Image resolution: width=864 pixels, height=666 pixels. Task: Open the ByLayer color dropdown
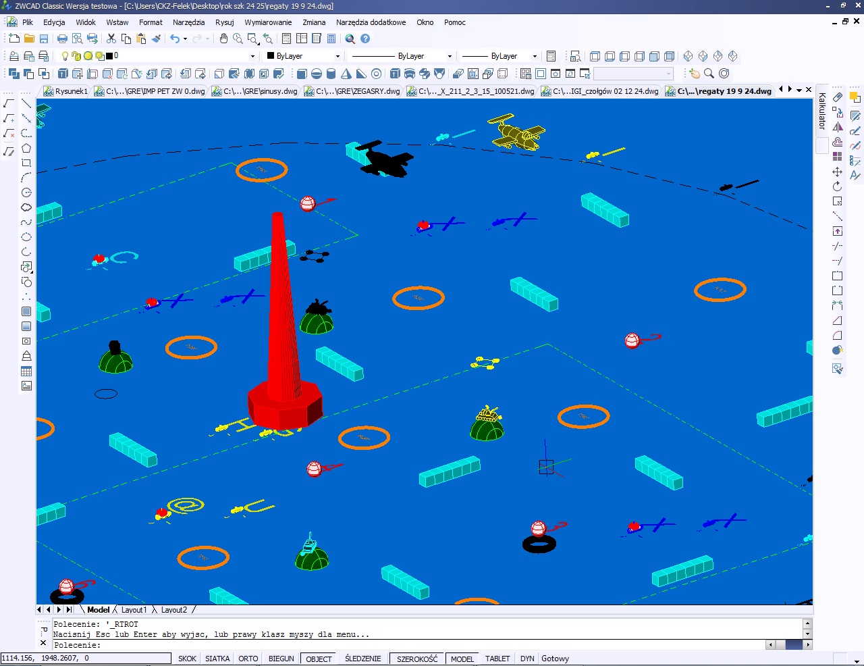tap(337, 56)
